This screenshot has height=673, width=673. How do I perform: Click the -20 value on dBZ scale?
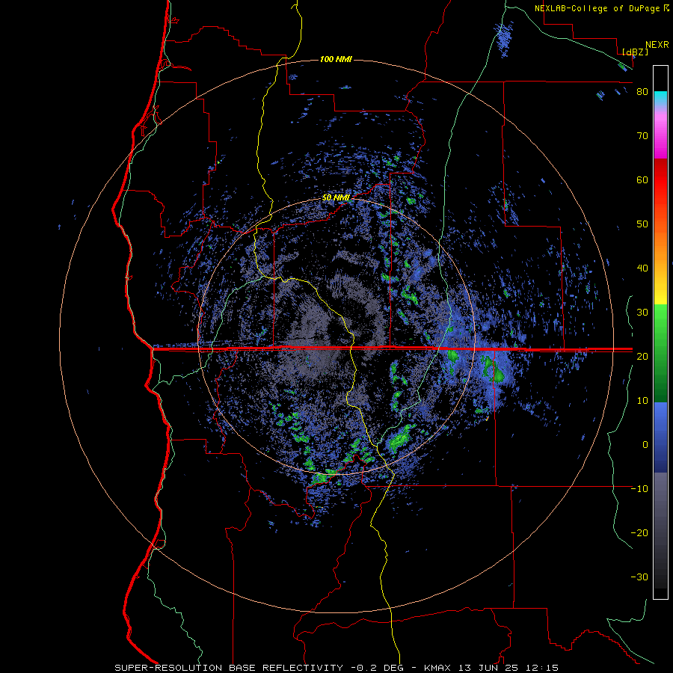click(640, 533)
